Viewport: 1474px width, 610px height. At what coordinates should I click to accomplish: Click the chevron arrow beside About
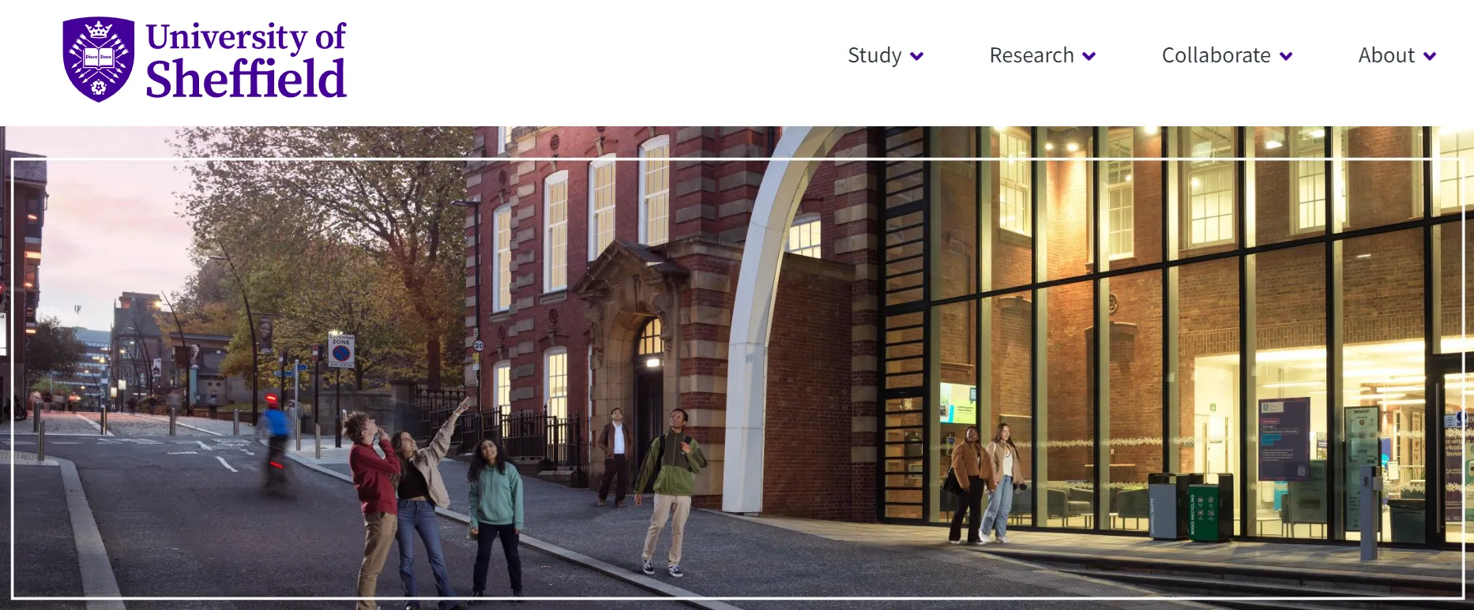tap(1430, 56)
